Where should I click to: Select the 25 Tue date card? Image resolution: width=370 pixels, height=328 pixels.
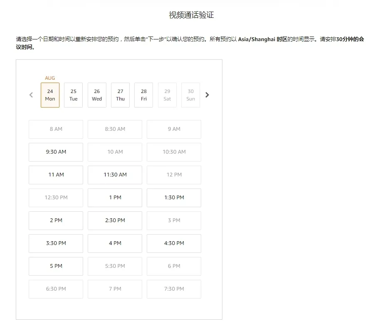pyautogui.click(x=73, y=95)
